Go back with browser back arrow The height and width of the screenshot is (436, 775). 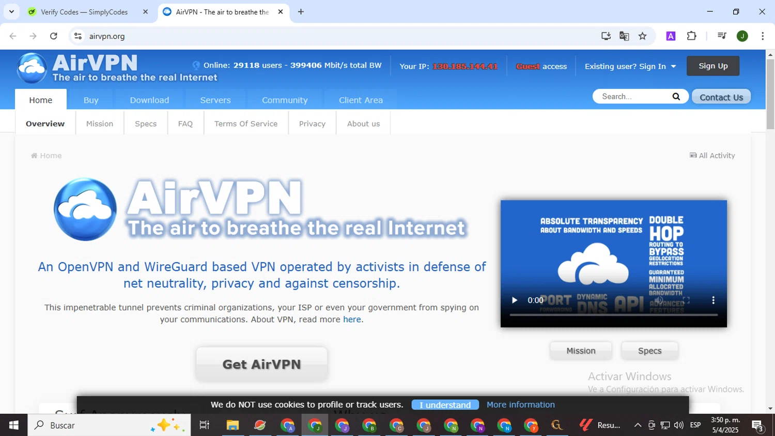(13, 36)
